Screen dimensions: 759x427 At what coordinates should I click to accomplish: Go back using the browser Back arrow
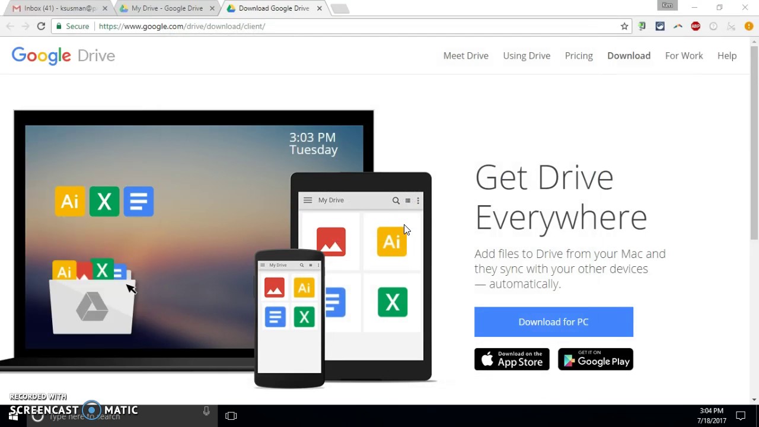pyautogui.click(x=10, y=26)
